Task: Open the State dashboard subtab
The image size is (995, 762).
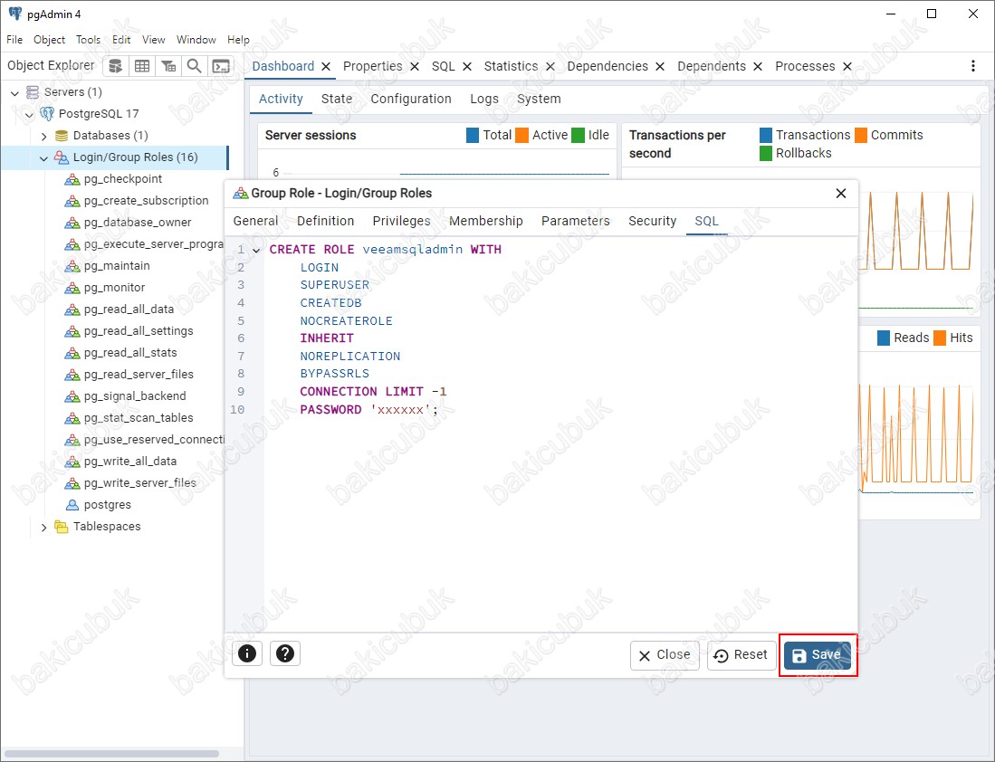Action: [x=336, y=99]
